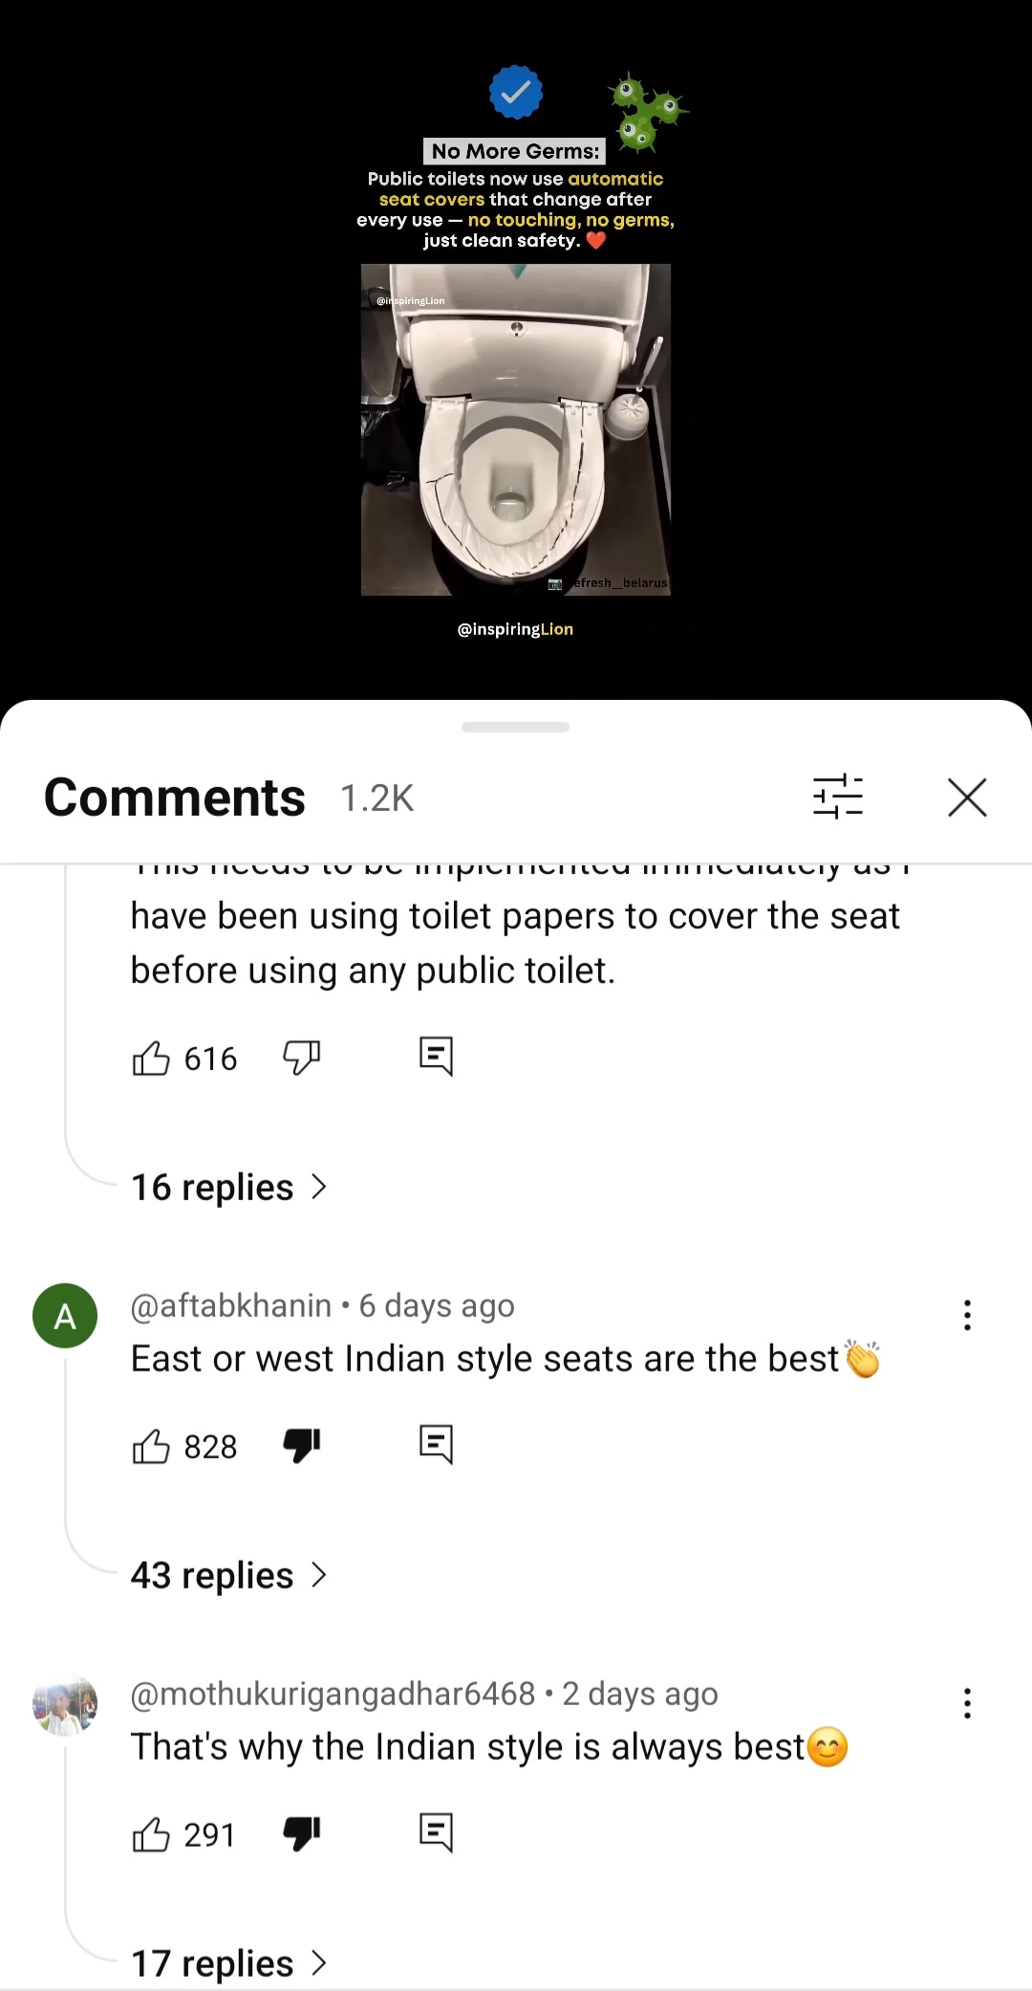Close the Comments panel

click(967, 797)
